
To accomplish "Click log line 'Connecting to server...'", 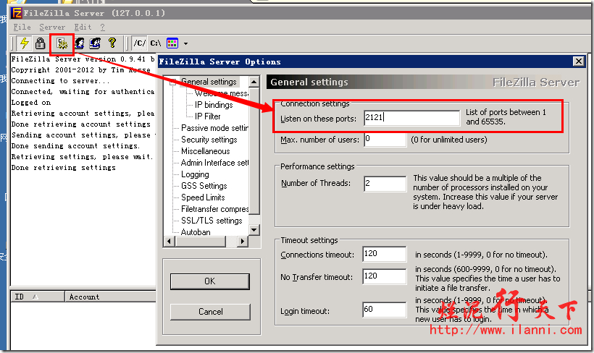I will click(61, 81).
